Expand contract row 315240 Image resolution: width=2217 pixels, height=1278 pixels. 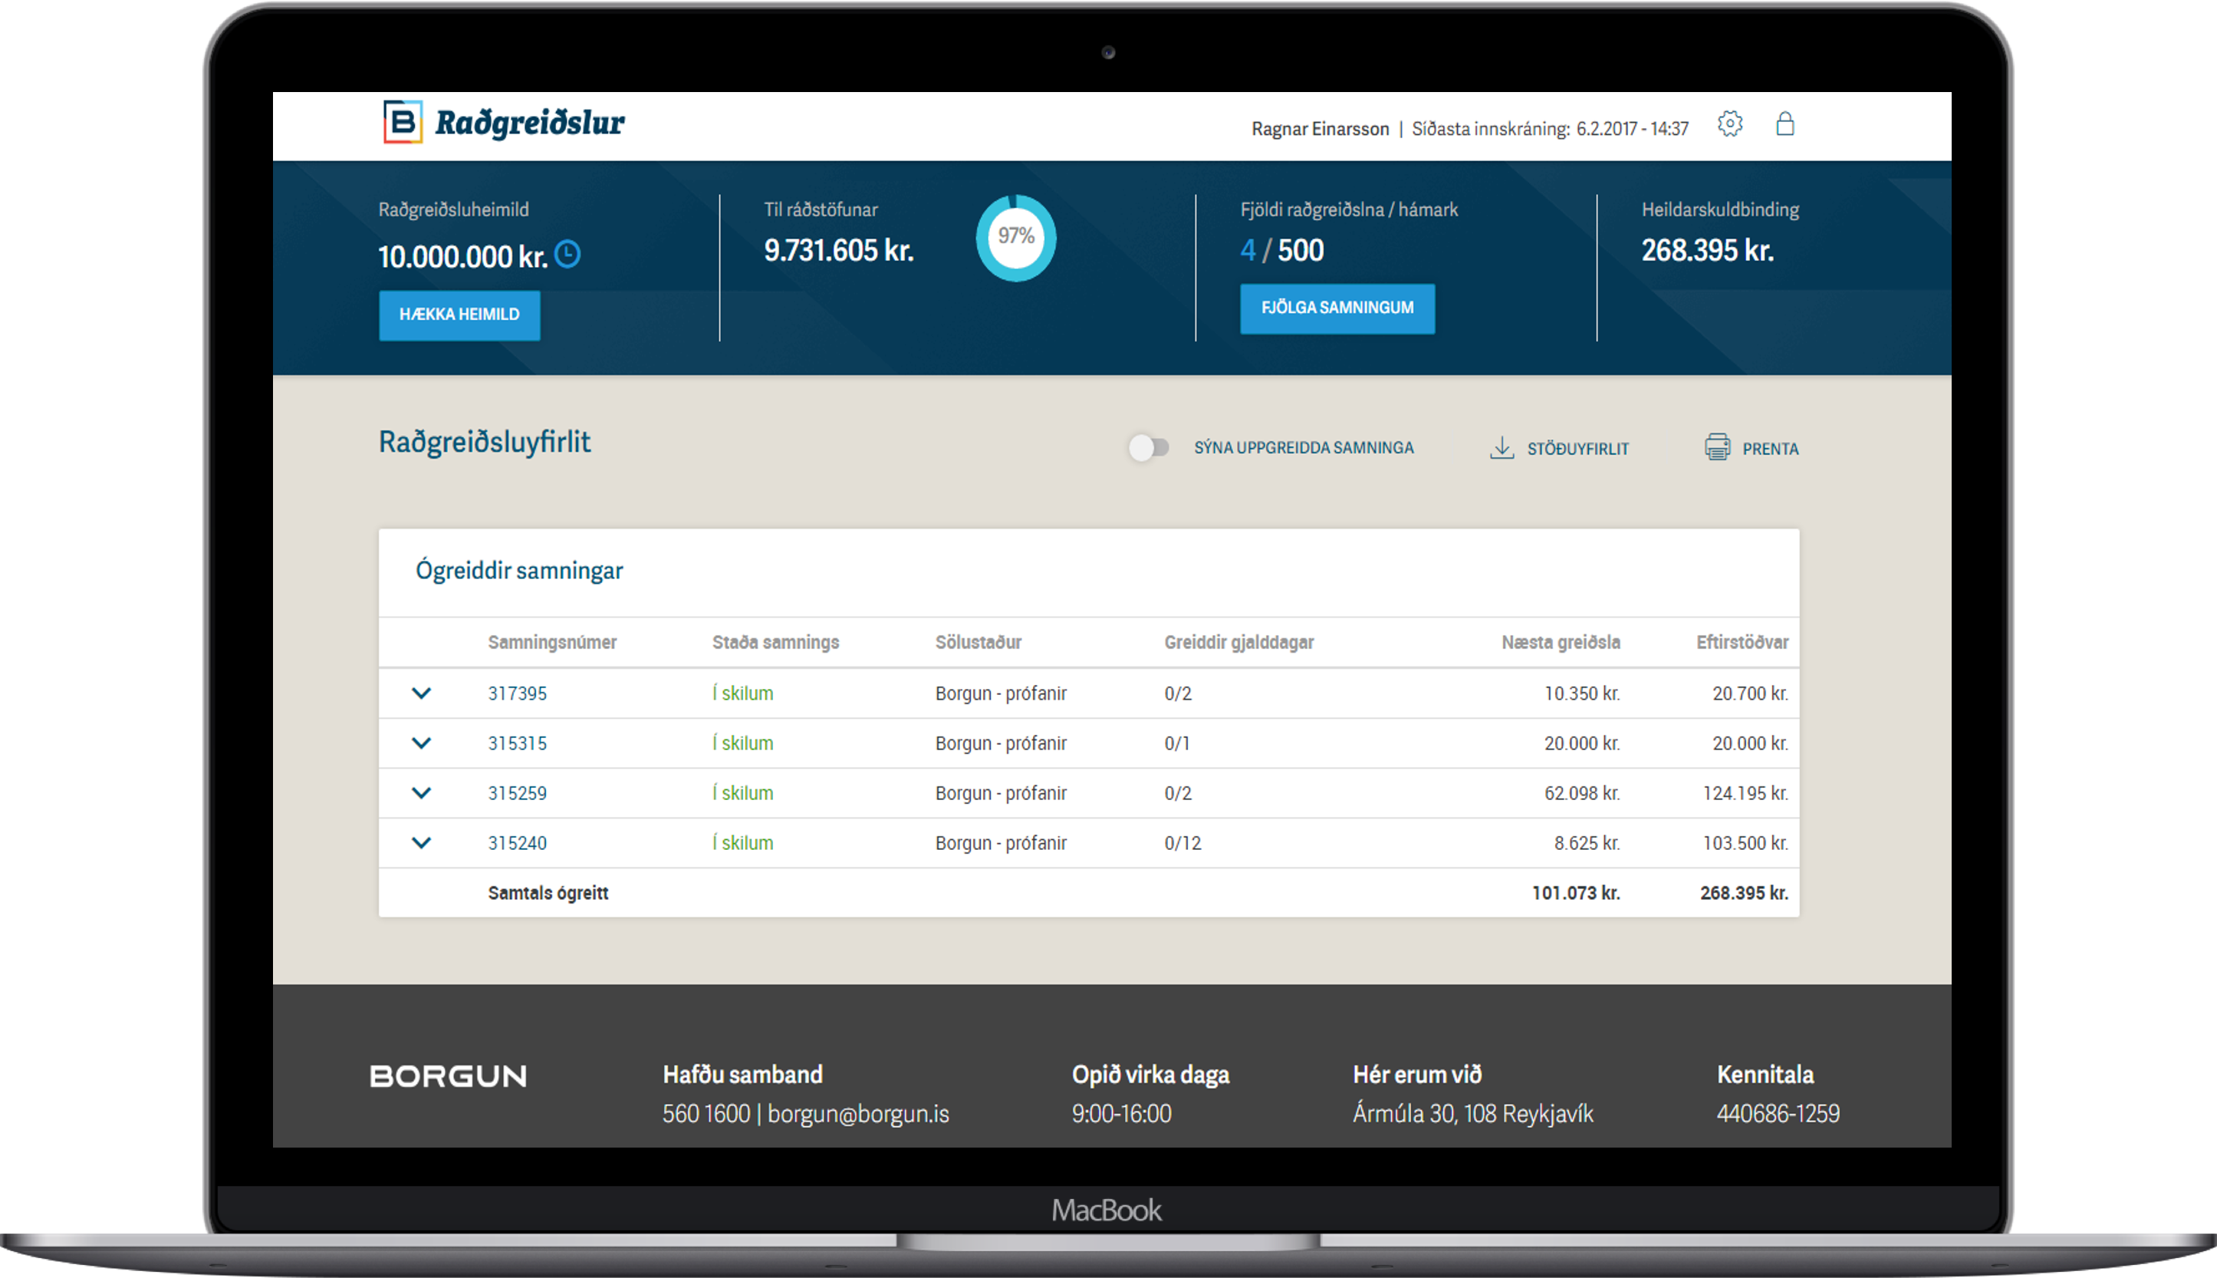421,844
